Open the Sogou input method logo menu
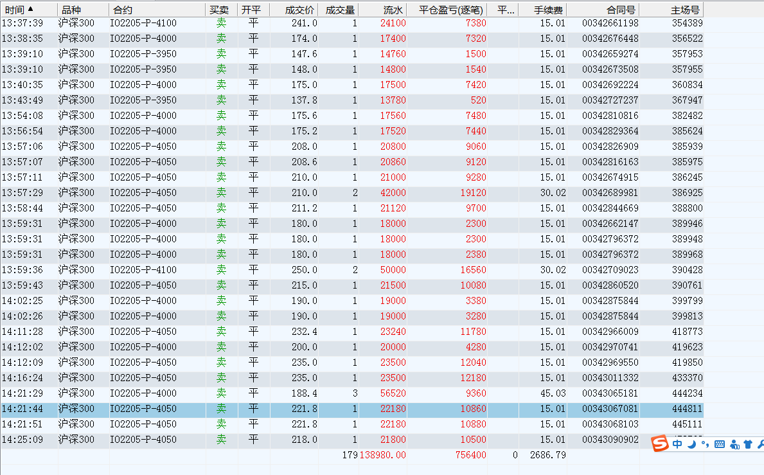 pyautogui.click(x=660, y=444)
